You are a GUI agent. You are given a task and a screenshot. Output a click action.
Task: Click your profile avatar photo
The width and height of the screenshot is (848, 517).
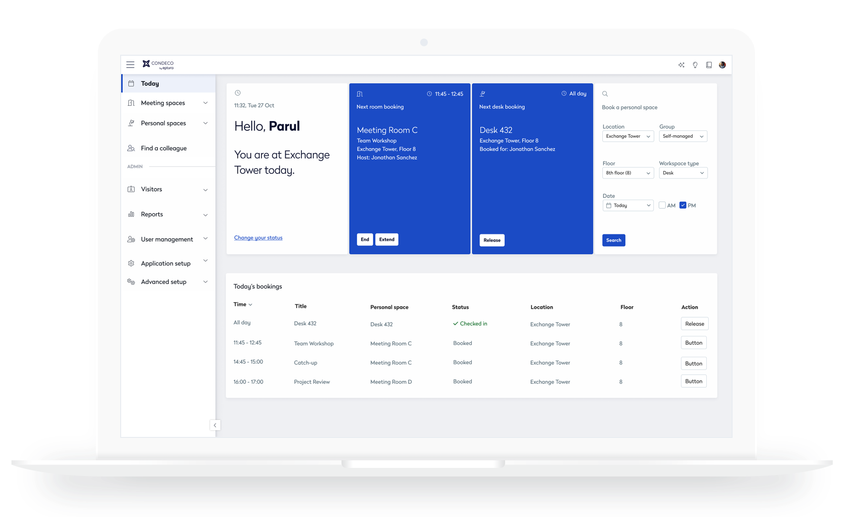(x=722, y=65)
